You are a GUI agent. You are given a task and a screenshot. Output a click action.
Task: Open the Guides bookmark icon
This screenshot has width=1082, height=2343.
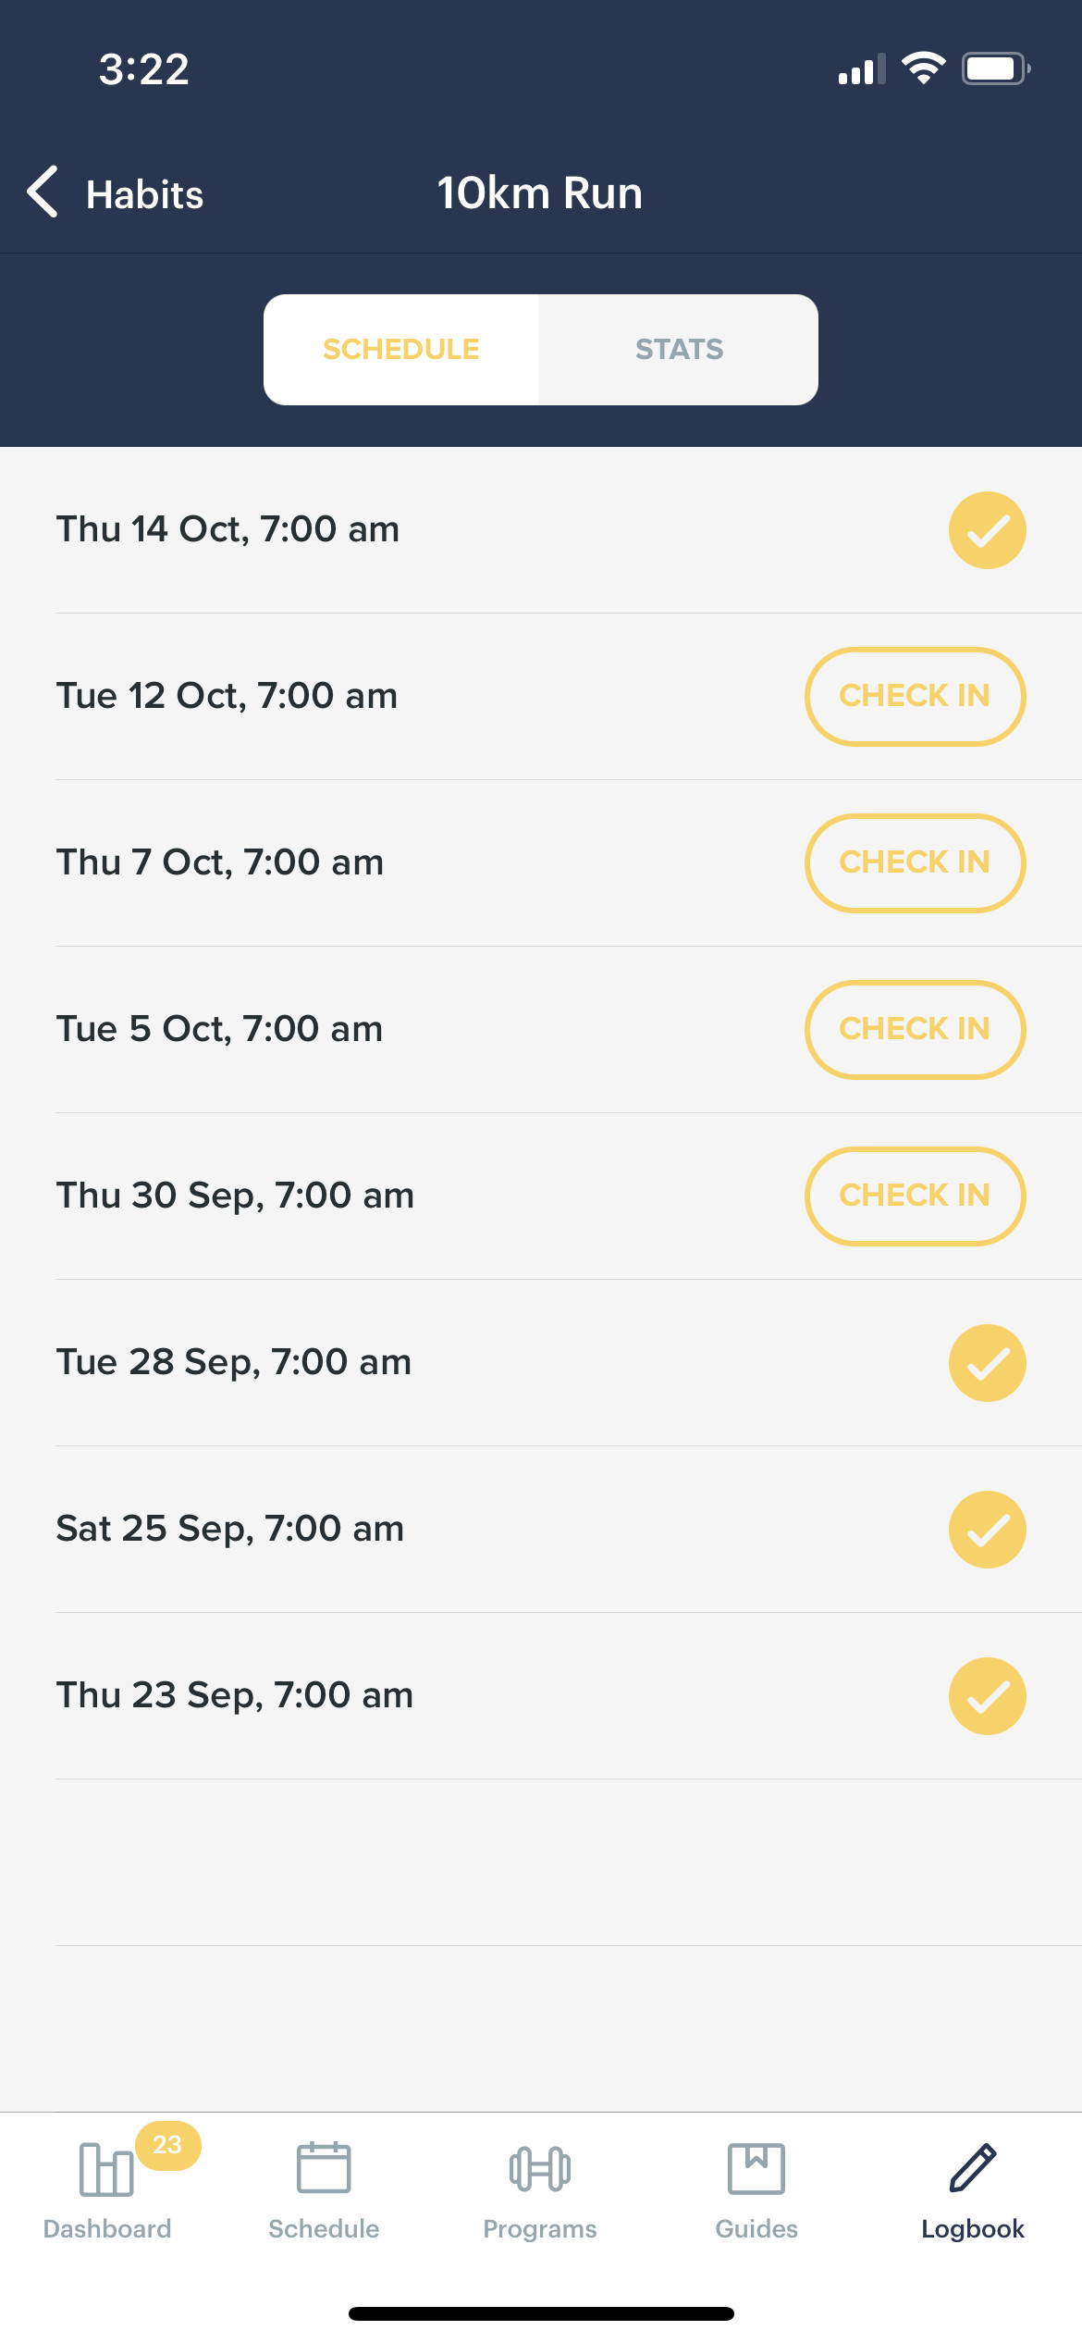(x=756, y=2169)
